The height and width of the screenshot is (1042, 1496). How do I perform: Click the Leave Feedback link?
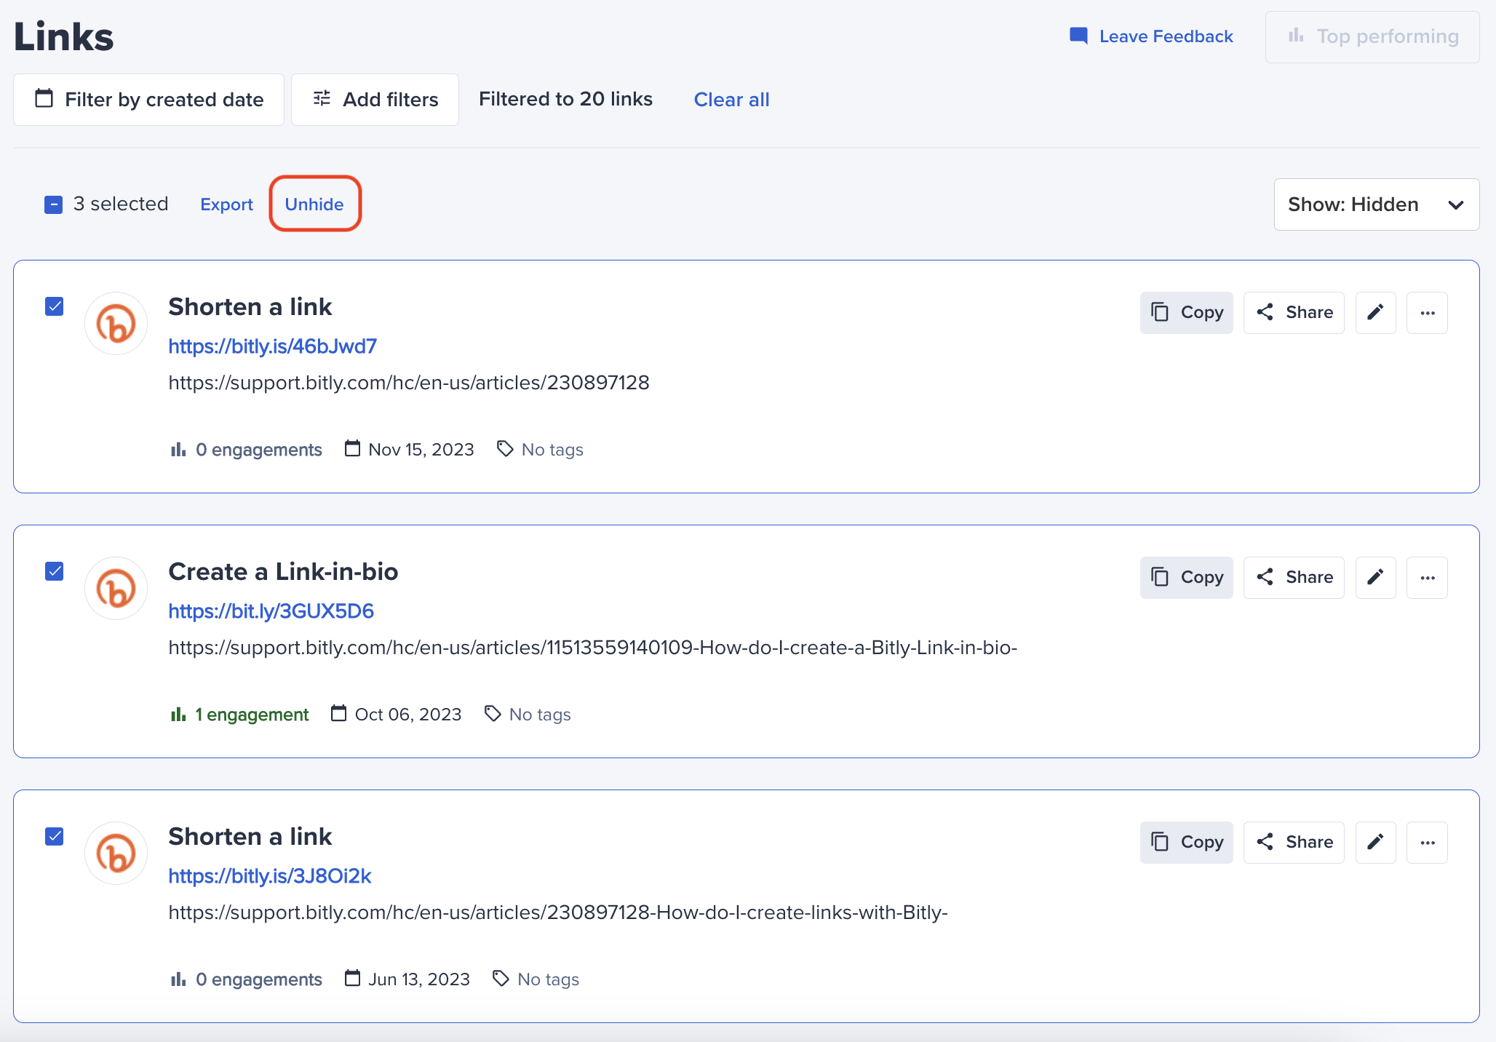click(1150, 36)
